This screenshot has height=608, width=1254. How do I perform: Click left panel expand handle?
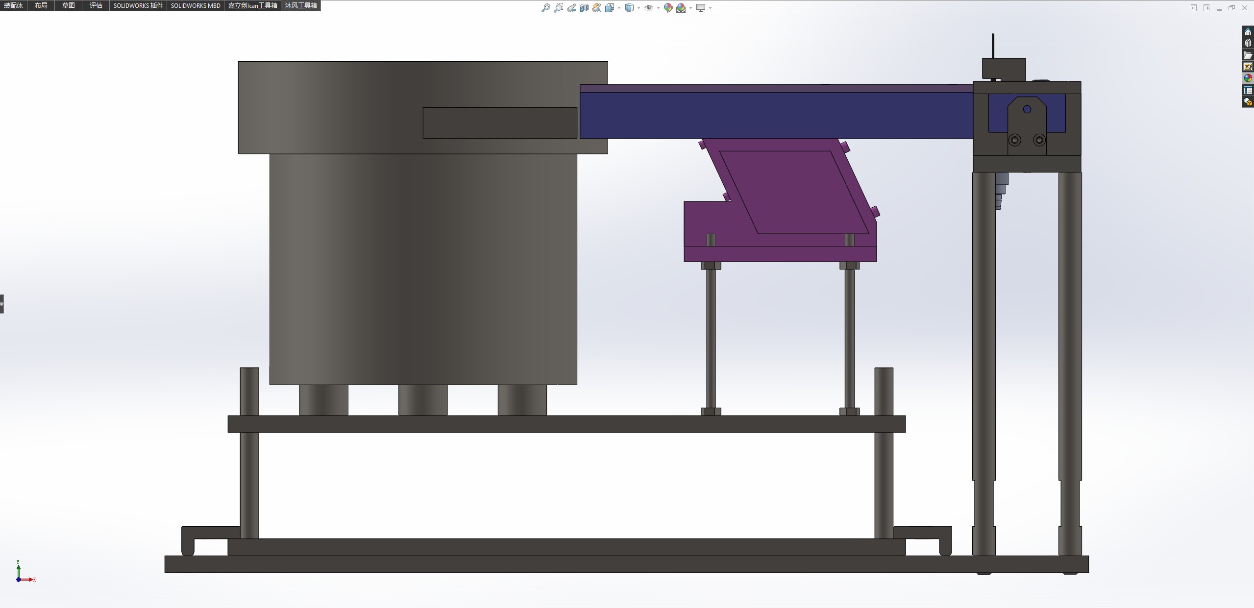click(x=2, y=304)
